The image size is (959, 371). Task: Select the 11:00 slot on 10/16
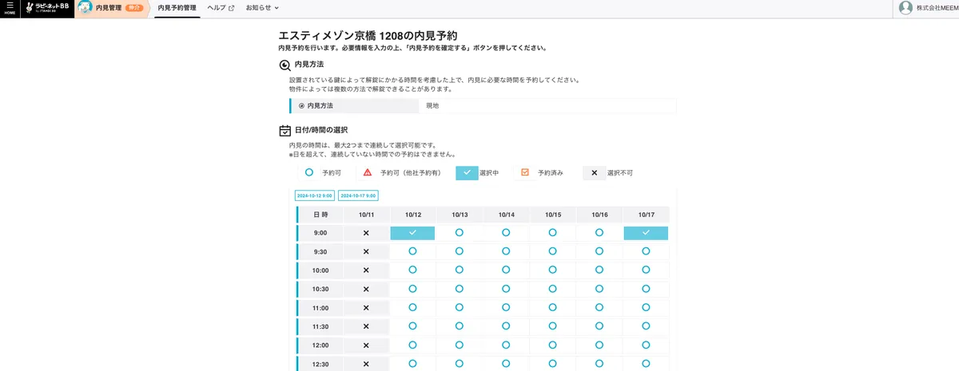[599, 308]
